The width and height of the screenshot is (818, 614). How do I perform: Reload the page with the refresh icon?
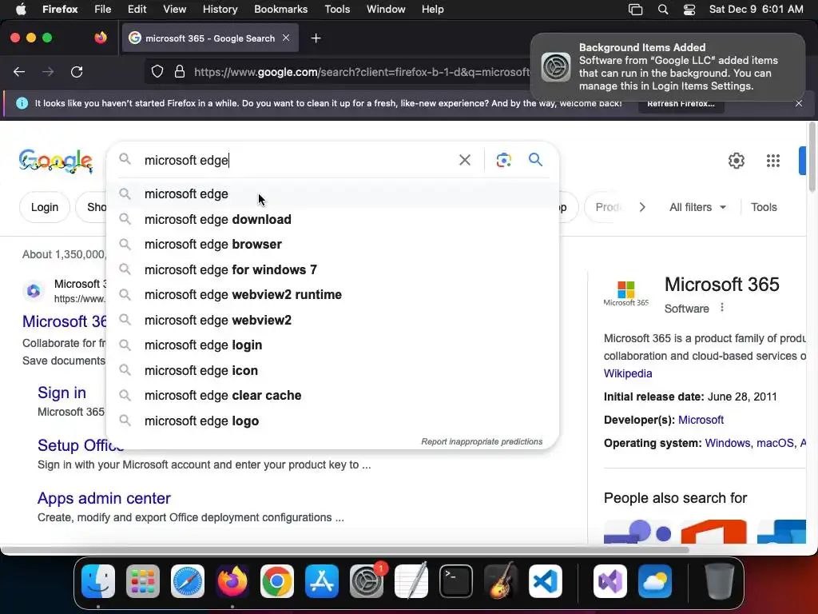click(77, 71)
